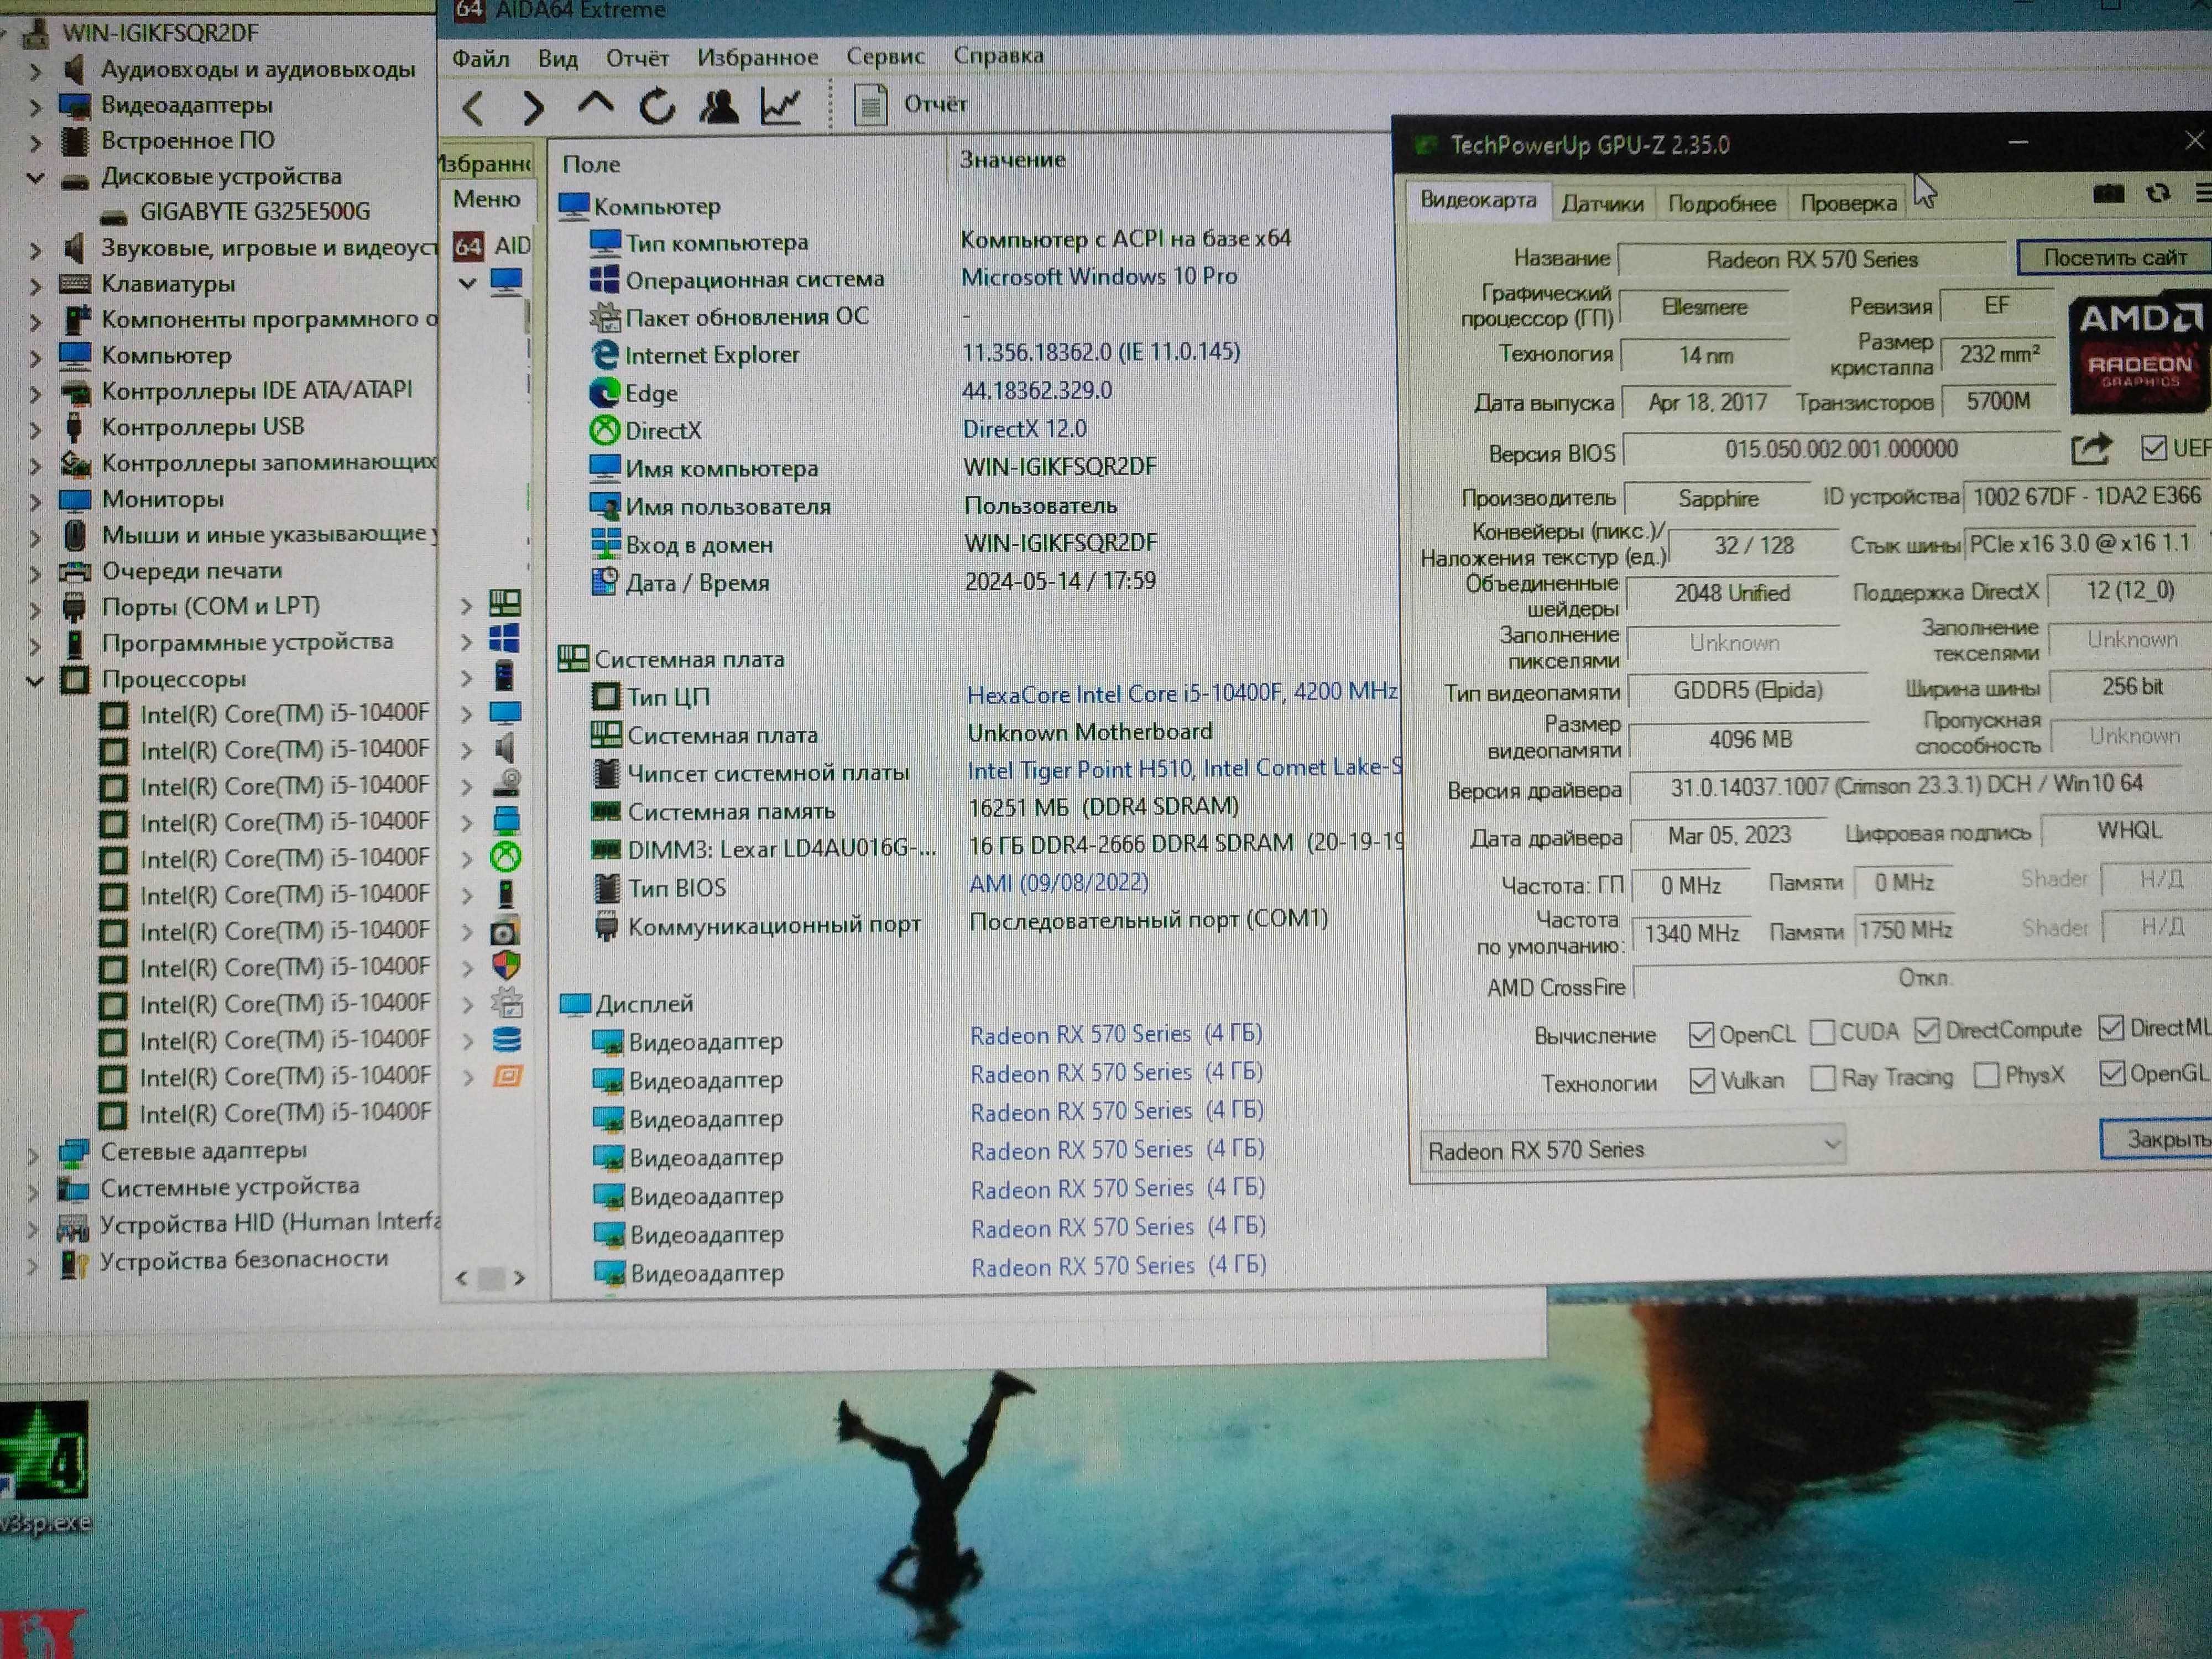The height and width of the screenshot is (1659, 2212).
Task: Select the Windows logo icon in AIDA64 tree
Action: click(x=505, y=639)
